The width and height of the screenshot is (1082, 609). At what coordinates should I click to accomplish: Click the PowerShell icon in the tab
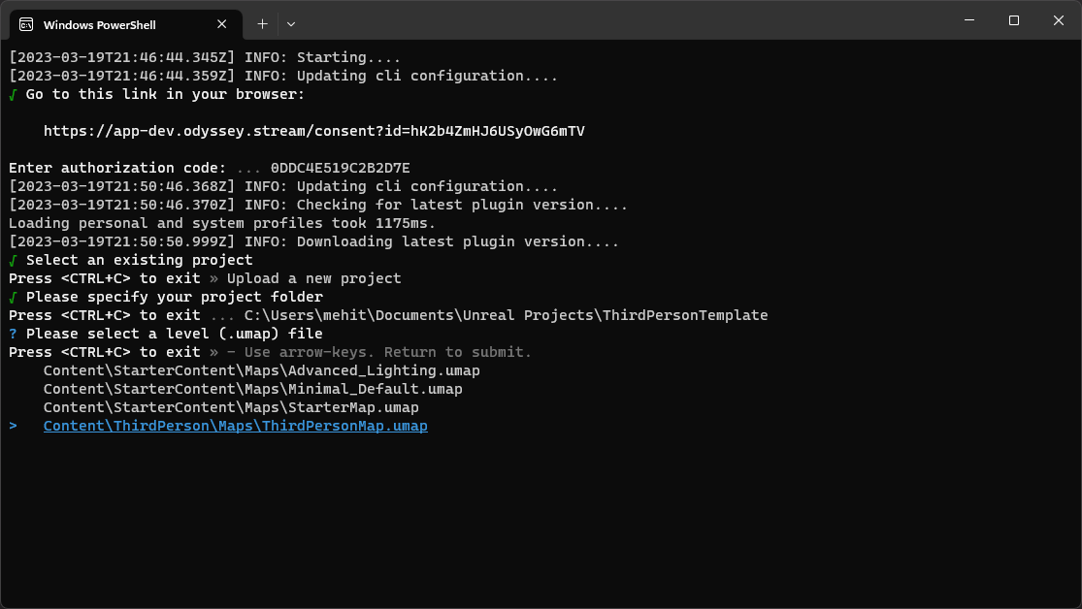tap(26, 25)
